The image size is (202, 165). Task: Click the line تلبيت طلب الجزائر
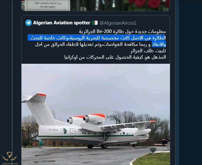pos(148,51)
